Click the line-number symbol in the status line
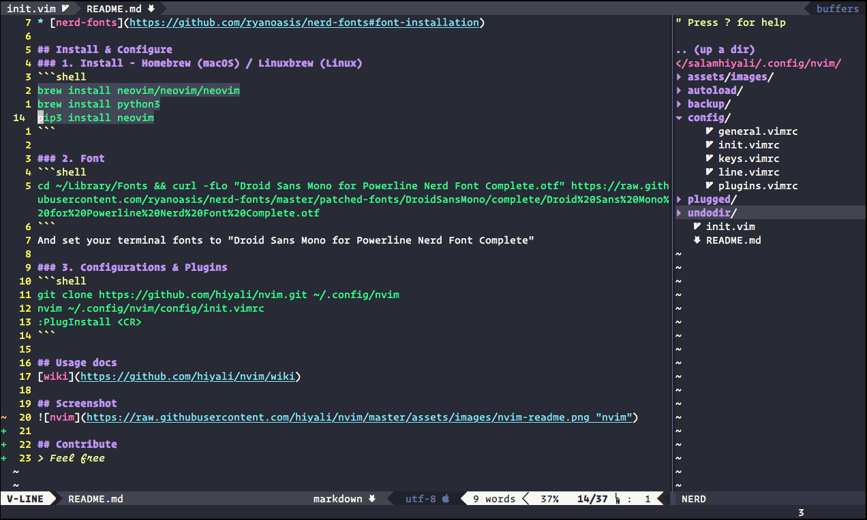867x520 pixels. pyautogui.click(x=618, y=499)
